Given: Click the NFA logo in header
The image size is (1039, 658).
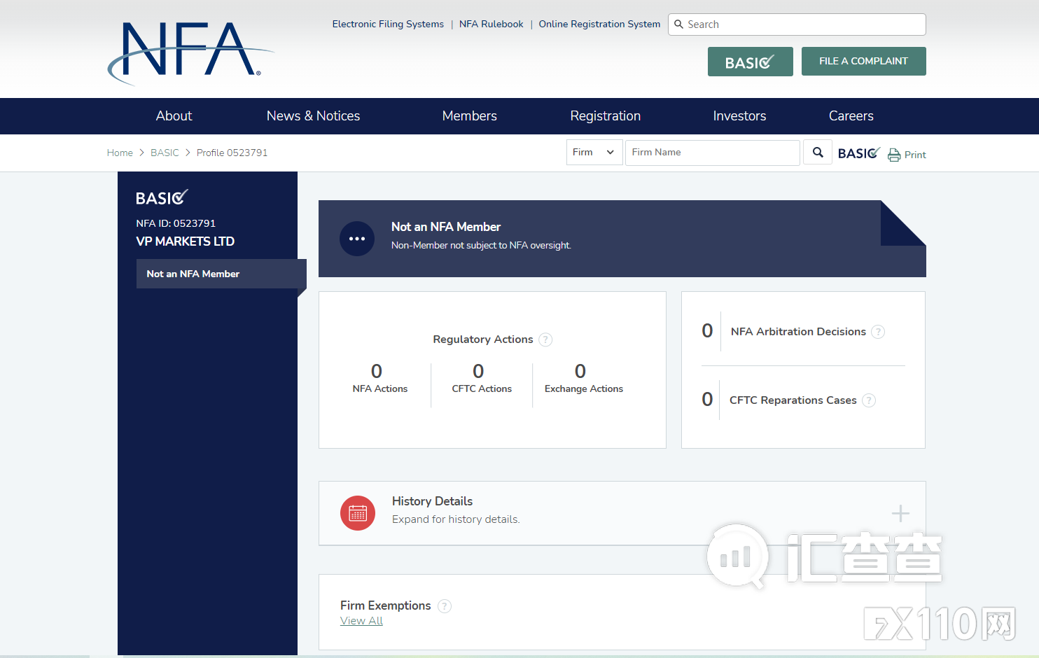Looking at the screenshot, I should [x=190, y=51].
